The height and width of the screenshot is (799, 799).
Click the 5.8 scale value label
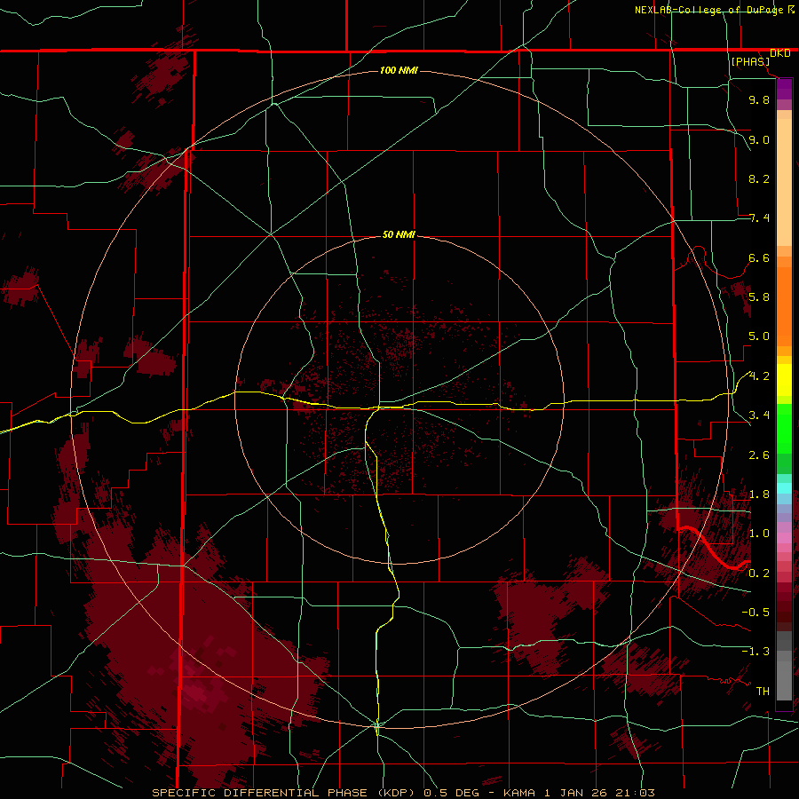coord(759,297)
